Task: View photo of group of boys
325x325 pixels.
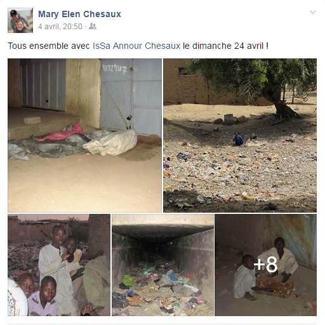Action: tap(59, 265)
